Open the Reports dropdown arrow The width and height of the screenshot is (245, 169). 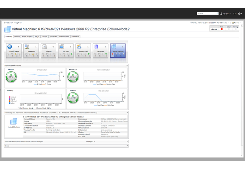[x=240, y=23]
